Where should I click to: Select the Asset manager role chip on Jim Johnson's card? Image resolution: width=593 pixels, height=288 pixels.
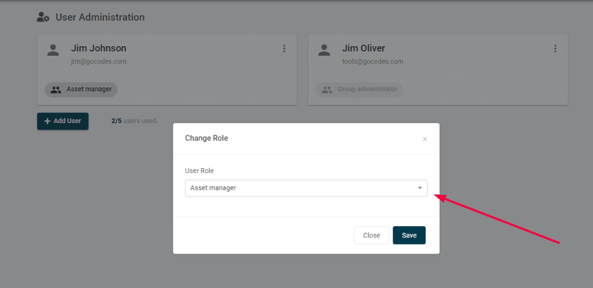click(81, 89)
